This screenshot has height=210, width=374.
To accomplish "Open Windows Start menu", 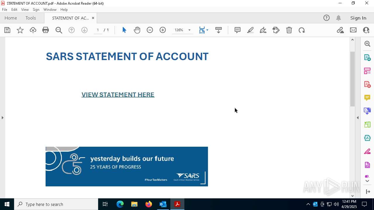I will (7, 204).
